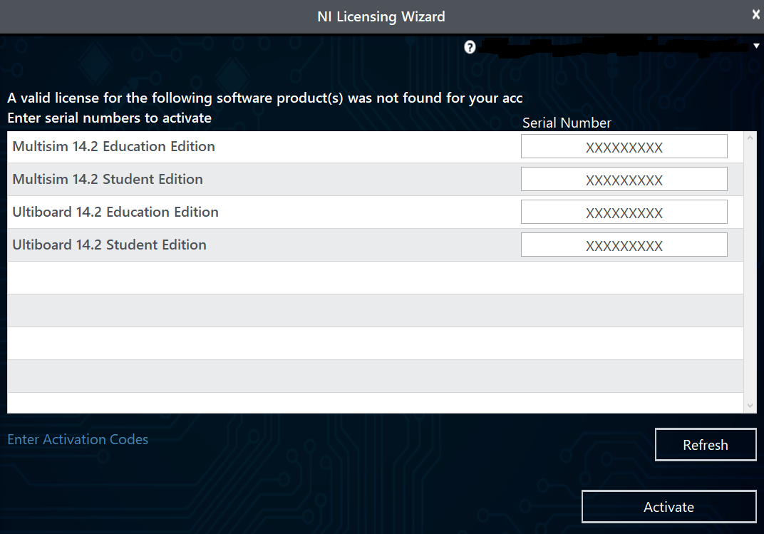Click serial number field for Multisim 14.2 Education Edition

click(x=624, y=147)
